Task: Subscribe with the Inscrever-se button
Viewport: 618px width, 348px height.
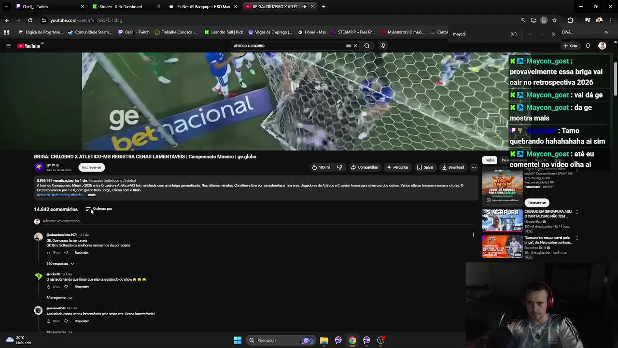Action: [x=92, y=167]
